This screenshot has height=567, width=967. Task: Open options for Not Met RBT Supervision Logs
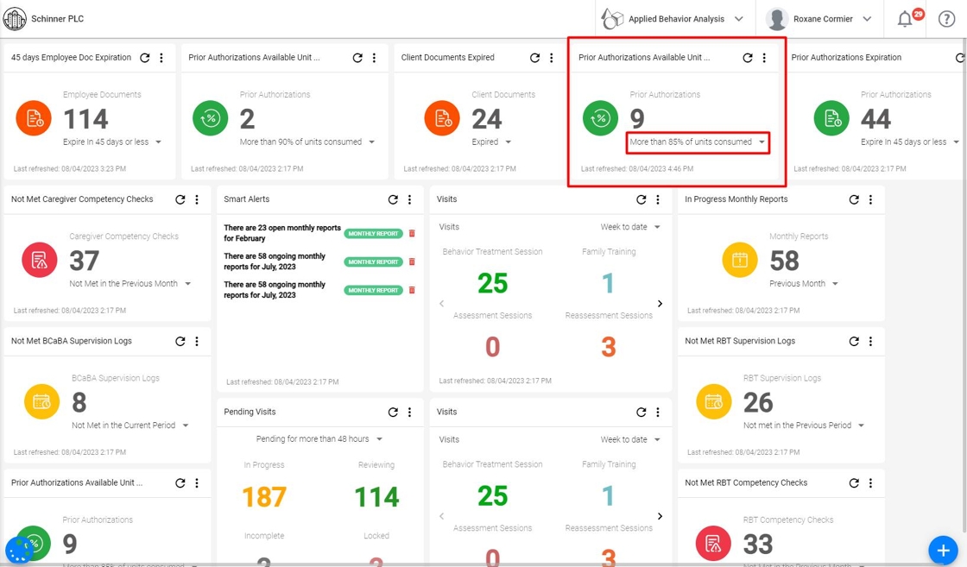(x=871, y=342)
